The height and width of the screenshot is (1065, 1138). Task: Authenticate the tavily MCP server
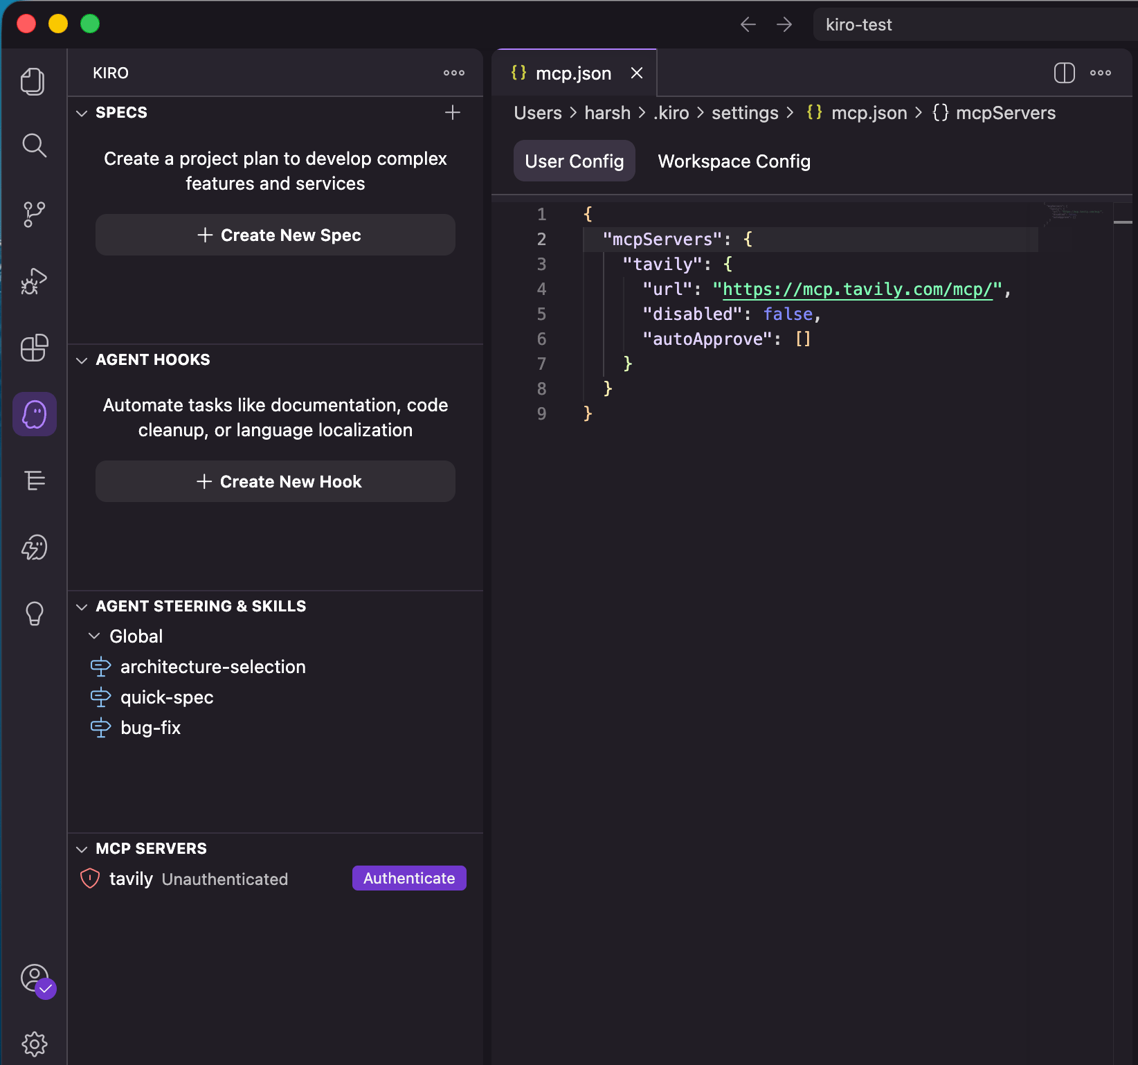click(x=409, y=878)
